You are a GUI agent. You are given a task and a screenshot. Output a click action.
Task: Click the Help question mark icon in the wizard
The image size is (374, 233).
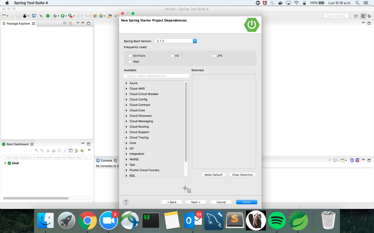pos(125,202)
